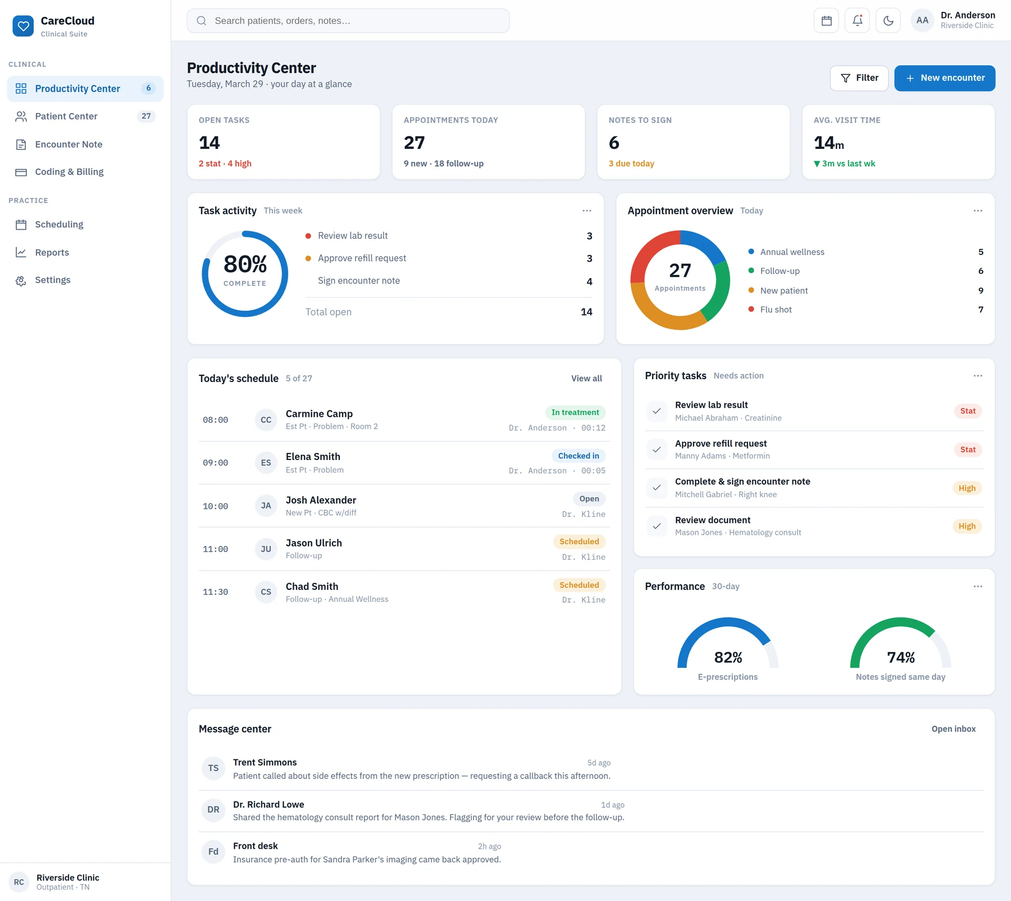Click into the Search patients, orders, notes field
Screen dimensions: 1011x901
(x=348, y=21)
